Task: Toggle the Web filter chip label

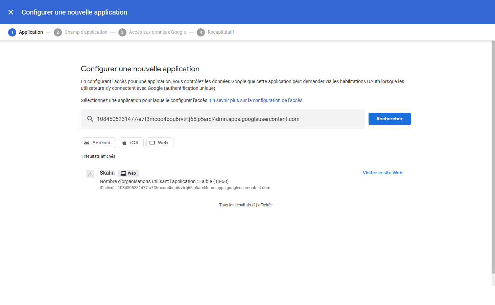Action: [163, 143]
